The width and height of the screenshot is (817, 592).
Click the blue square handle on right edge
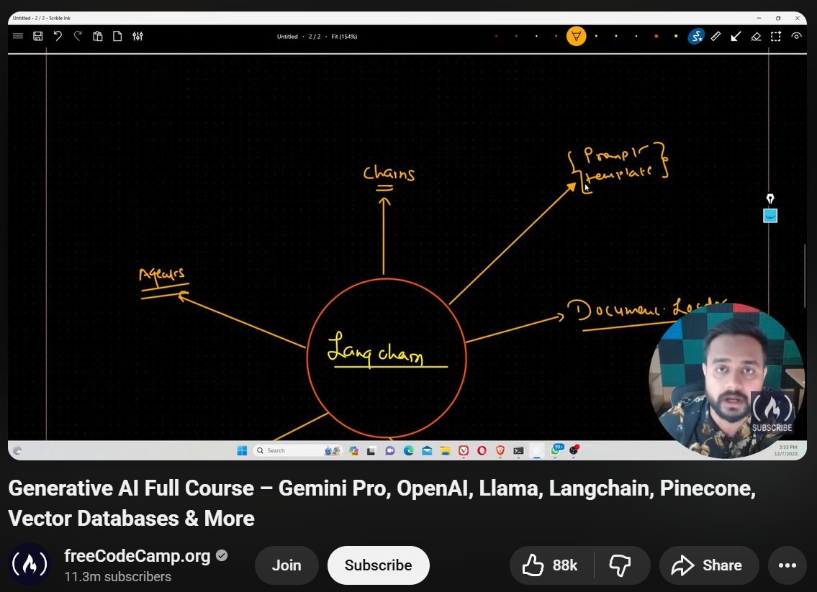pyautogui.click(x=770, y=216)
